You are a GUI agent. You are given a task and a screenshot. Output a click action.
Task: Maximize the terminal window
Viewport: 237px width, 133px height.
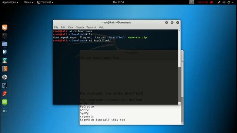[x=172, y=23]
